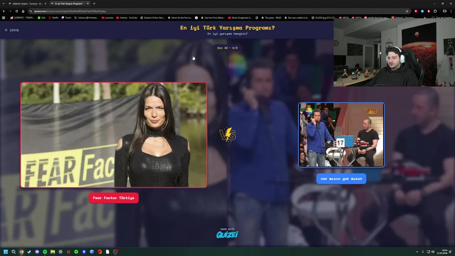Open the browser home page icon
Screen dimensions: 455x256
click(23, 11)
